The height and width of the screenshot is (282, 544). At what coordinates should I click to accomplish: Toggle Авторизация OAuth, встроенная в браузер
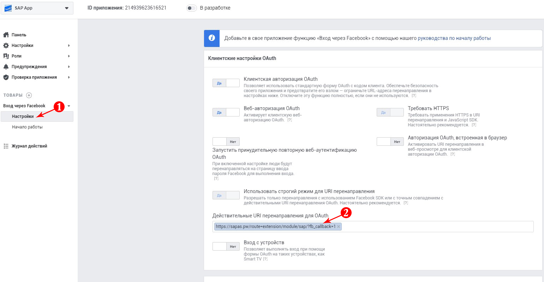(390, 142)
